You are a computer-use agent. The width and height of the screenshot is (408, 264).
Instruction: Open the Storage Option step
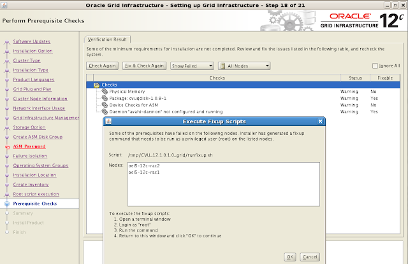[29, 127]
